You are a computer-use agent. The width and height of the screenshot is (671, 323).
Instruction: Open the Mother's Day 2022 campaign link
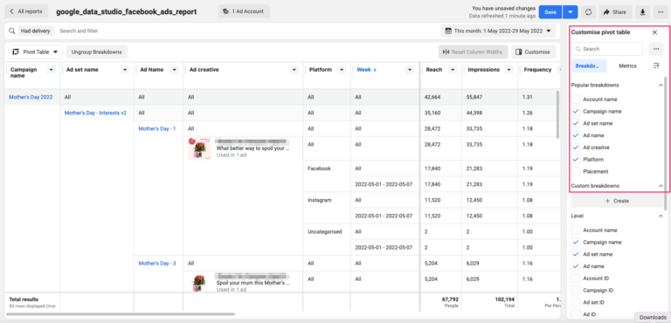(31, 97)
